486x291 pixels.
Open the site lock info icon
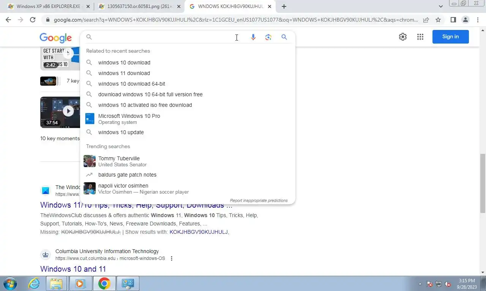(x=47, y=20)
